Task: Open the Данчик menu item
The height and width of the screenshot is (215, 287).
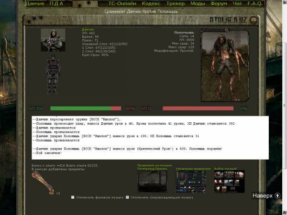Action: tap(34, 3)
